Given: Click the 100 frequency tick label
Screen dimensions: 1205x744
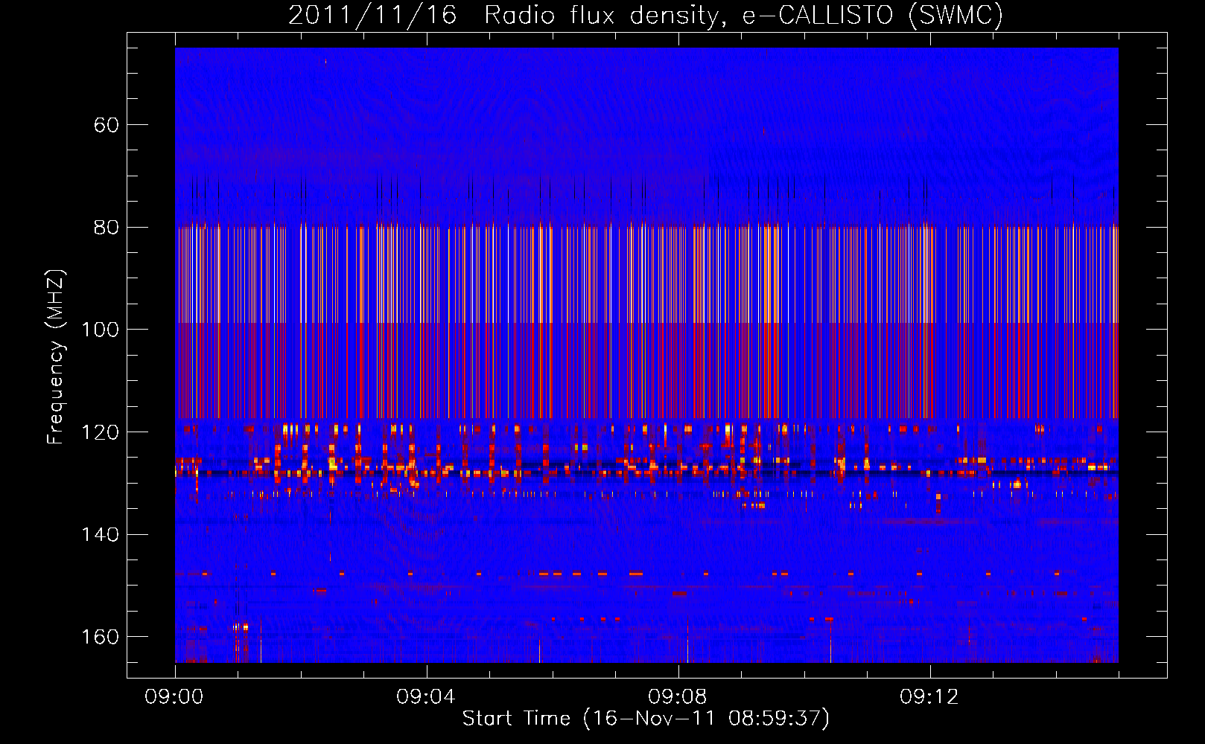Looking at the screenshot, I should [x=100, y=330].
